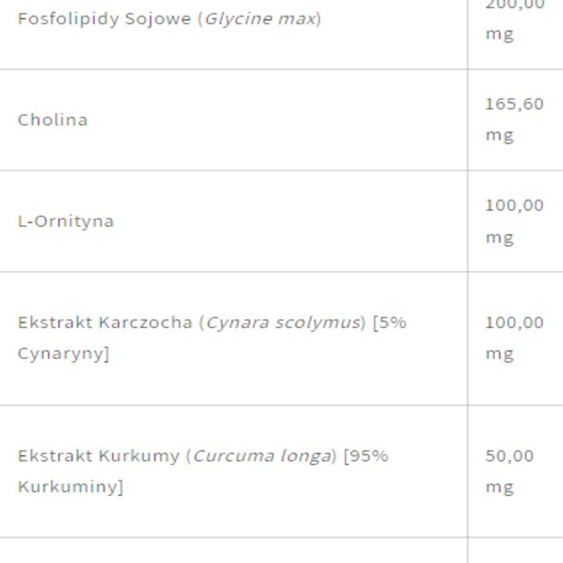Click the 165,60 mg amount
Viewport: 563px width, 563px height.
coord(514,120)
